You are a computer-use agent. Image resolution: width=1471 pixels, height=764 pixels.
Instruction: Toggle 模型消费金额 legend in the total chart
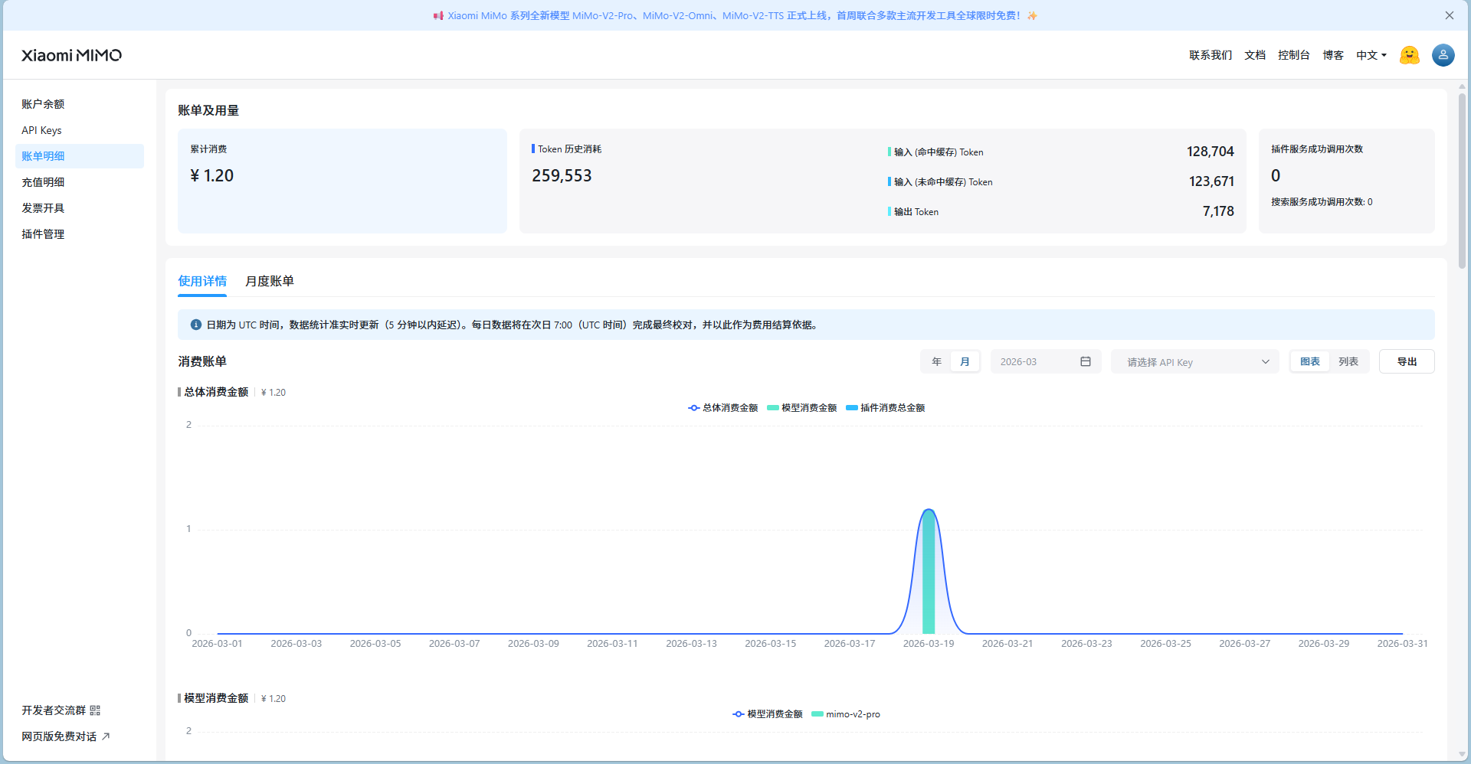pos(802,408)
